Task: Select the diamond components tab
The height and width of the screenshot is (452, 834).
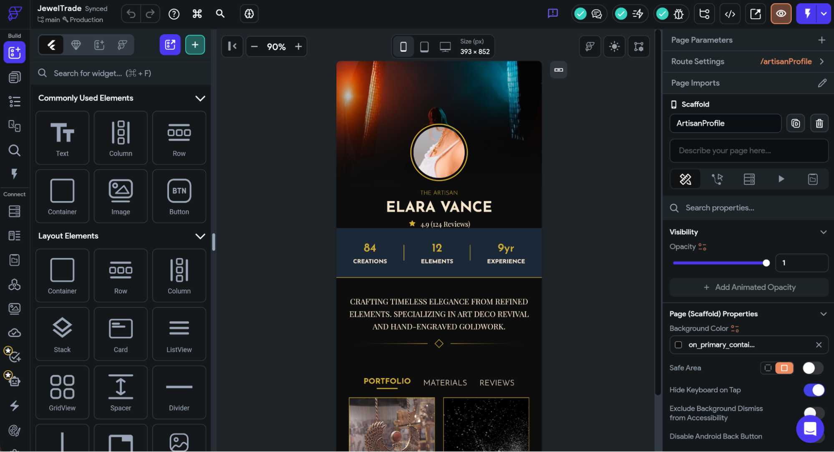Action: (76, 45)
